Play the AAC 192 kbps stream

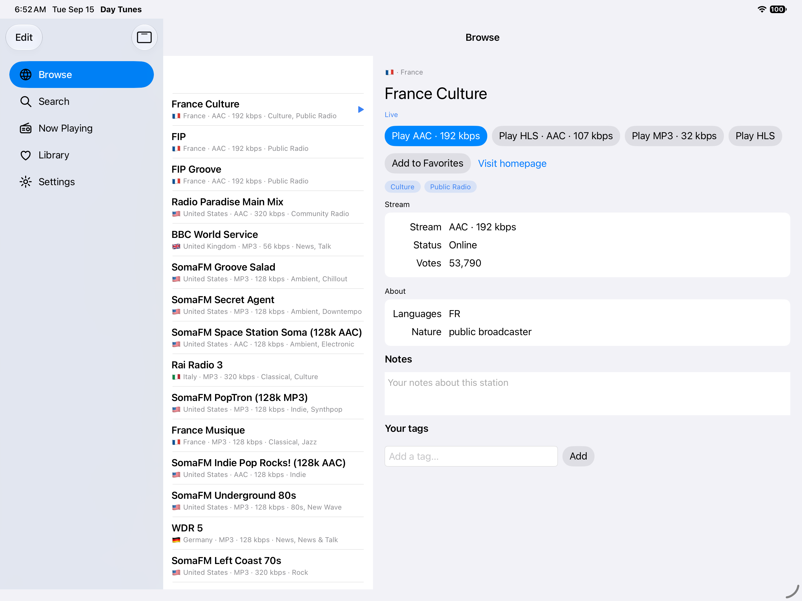pos(435,136)
